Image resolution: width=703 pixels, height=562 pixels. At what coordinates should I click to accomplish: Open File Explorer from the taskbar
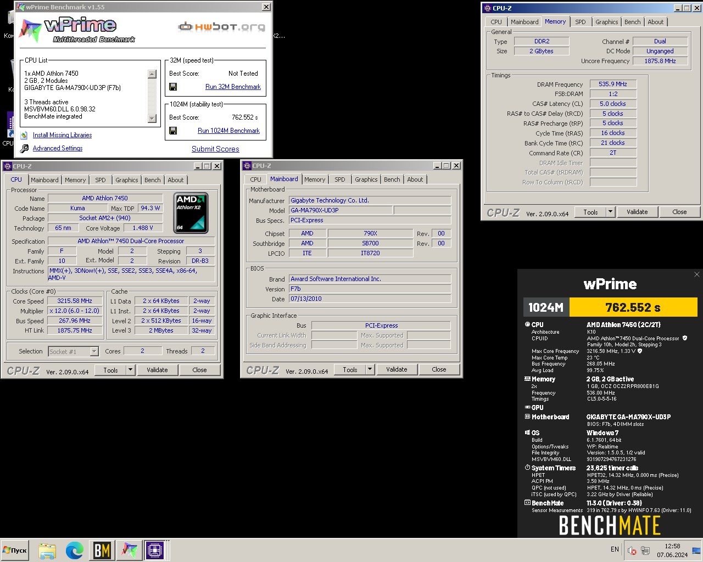click(x=47, y=550)
